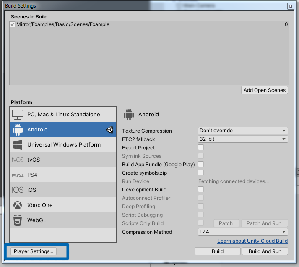299x267 pixels.
Task: Enable Build App Bundle (Google Play)
Action: point(201,164)
